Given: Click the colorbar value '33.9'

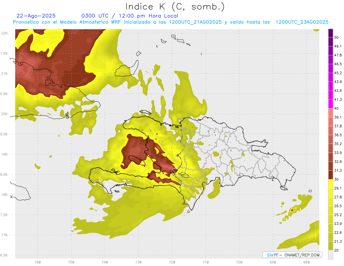Looking at the screenshot, I should coord(338,153).
